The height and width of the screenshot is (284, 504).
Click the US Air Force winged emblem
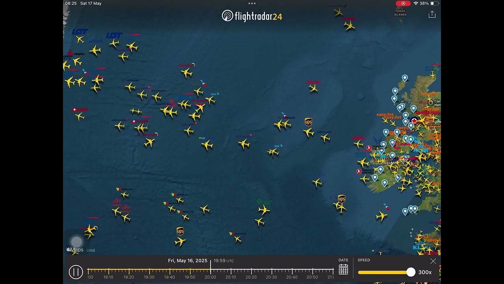pyautogui.click(x=377, y=140)
